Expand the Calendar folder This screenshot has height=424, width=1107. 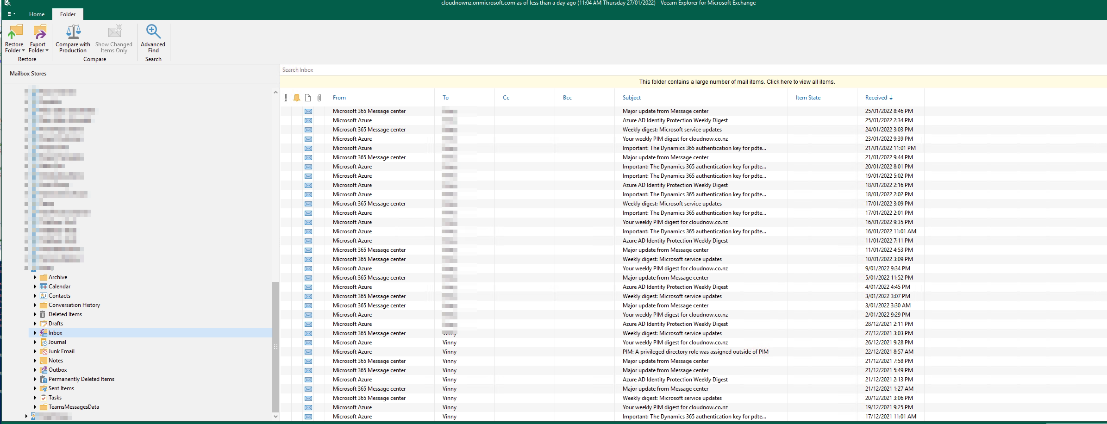35,287
